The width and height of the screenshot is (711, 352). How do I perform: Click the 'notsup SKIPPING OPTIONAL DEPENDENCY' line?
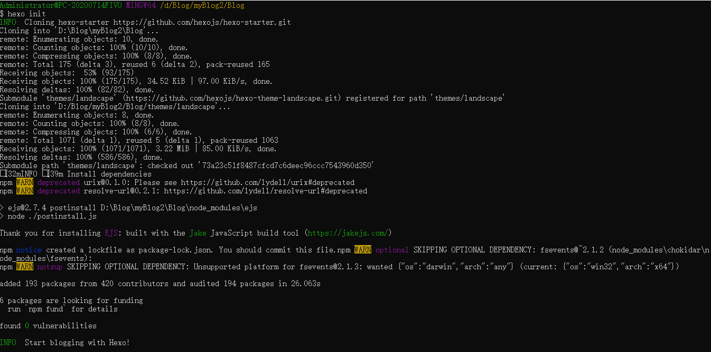pos(339,267)
